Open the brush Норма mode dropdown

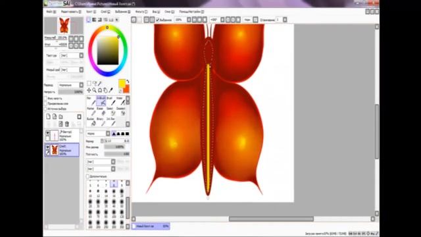[98, 134]
